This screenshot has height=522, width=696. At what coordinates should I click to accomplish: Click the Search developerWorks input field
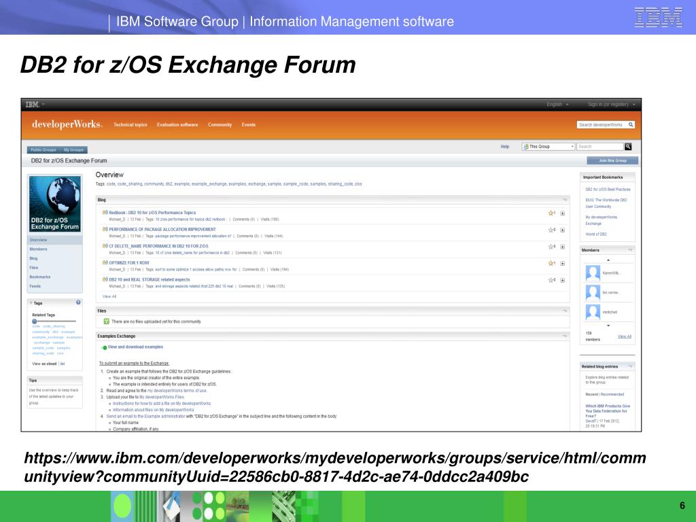602,125
